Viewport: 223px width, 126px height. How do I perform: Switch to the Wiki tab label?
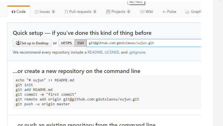point(149,12)
